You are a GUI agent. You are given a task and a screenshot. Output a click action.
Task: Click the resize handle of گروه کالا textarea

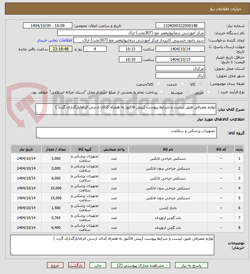tap(38, 137)
